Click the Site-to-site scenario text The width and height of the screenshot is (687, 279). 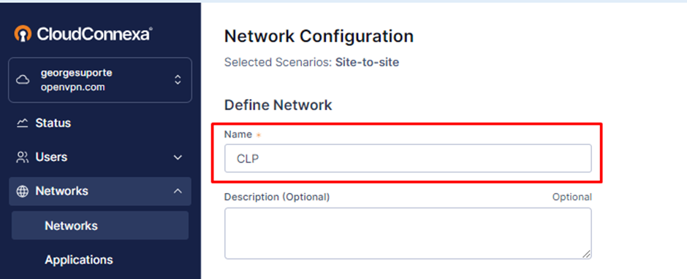point(367,63)
